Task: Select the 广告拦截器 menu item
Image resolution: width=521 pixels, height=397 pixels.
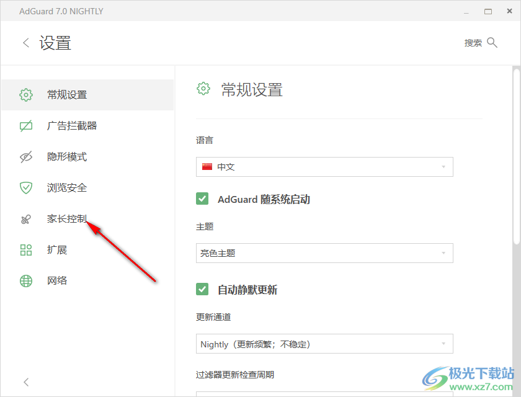Action: coord(72,126)
